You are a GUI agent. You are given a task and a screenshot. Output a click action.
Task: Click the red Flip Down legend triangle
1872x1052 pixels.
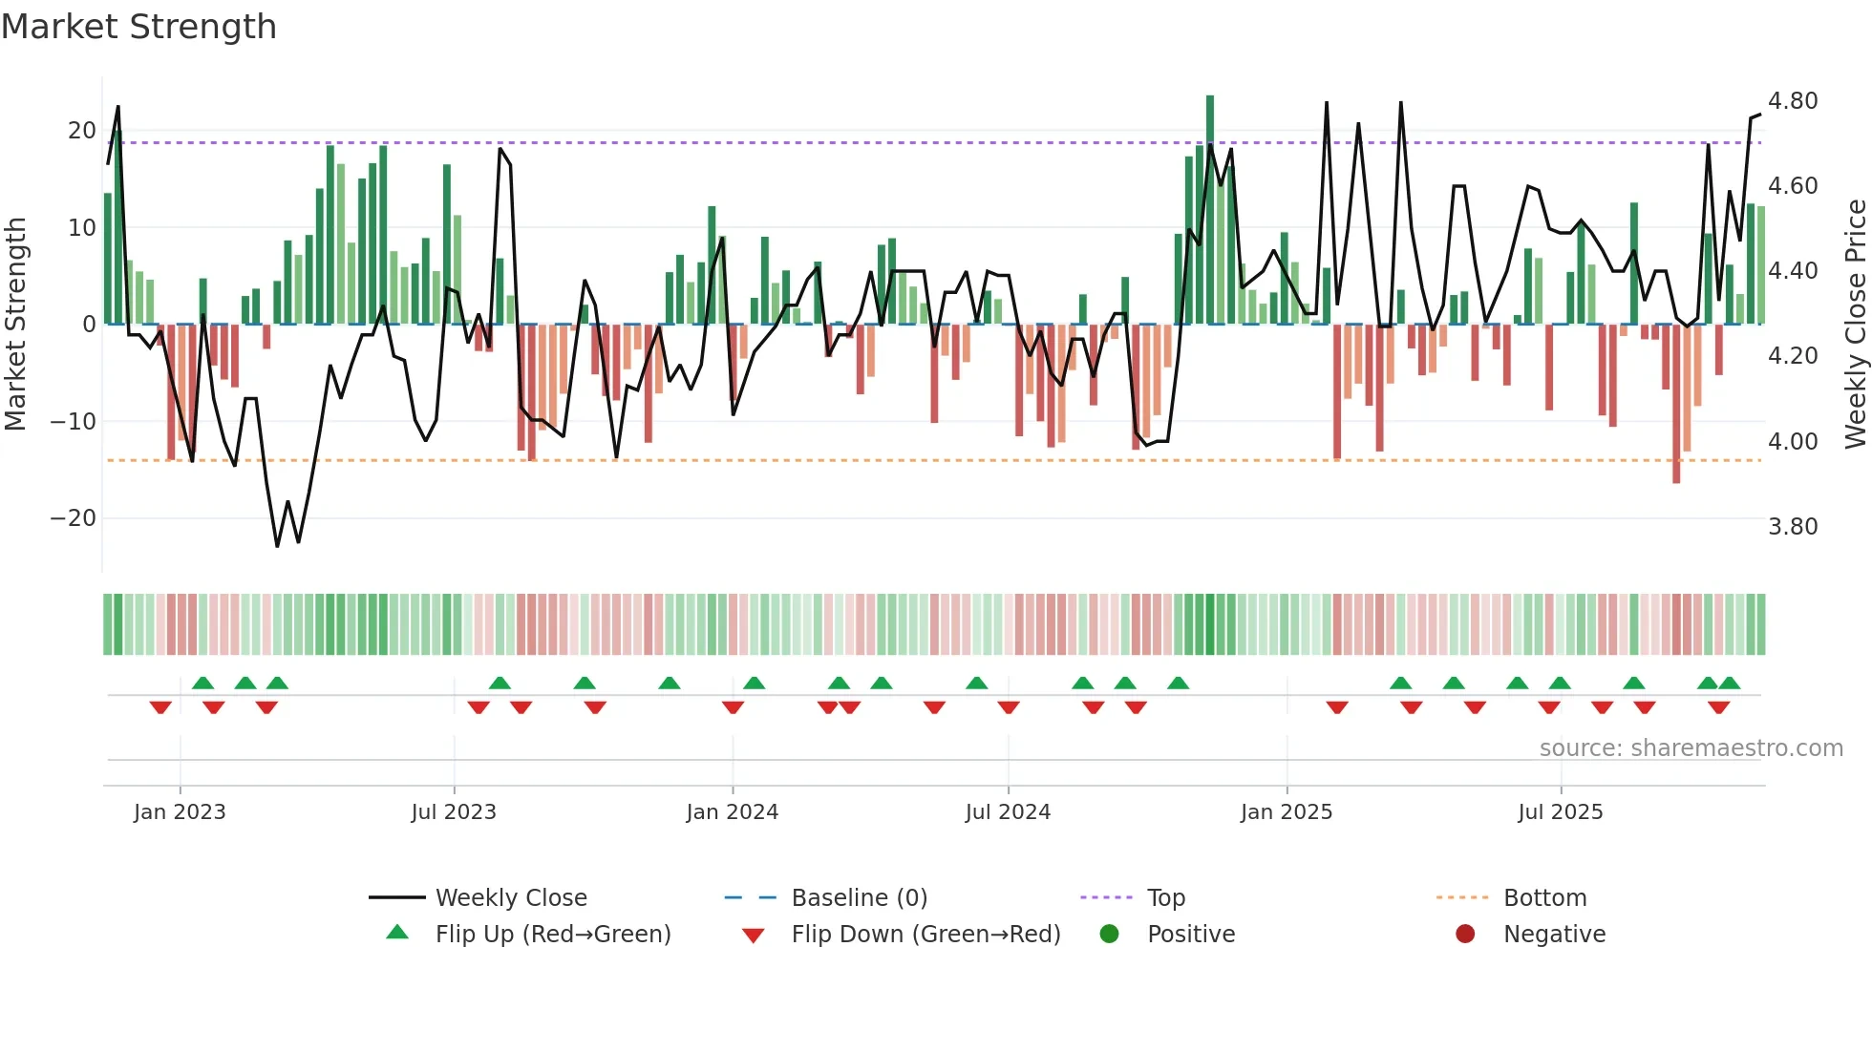pos(753,936)
